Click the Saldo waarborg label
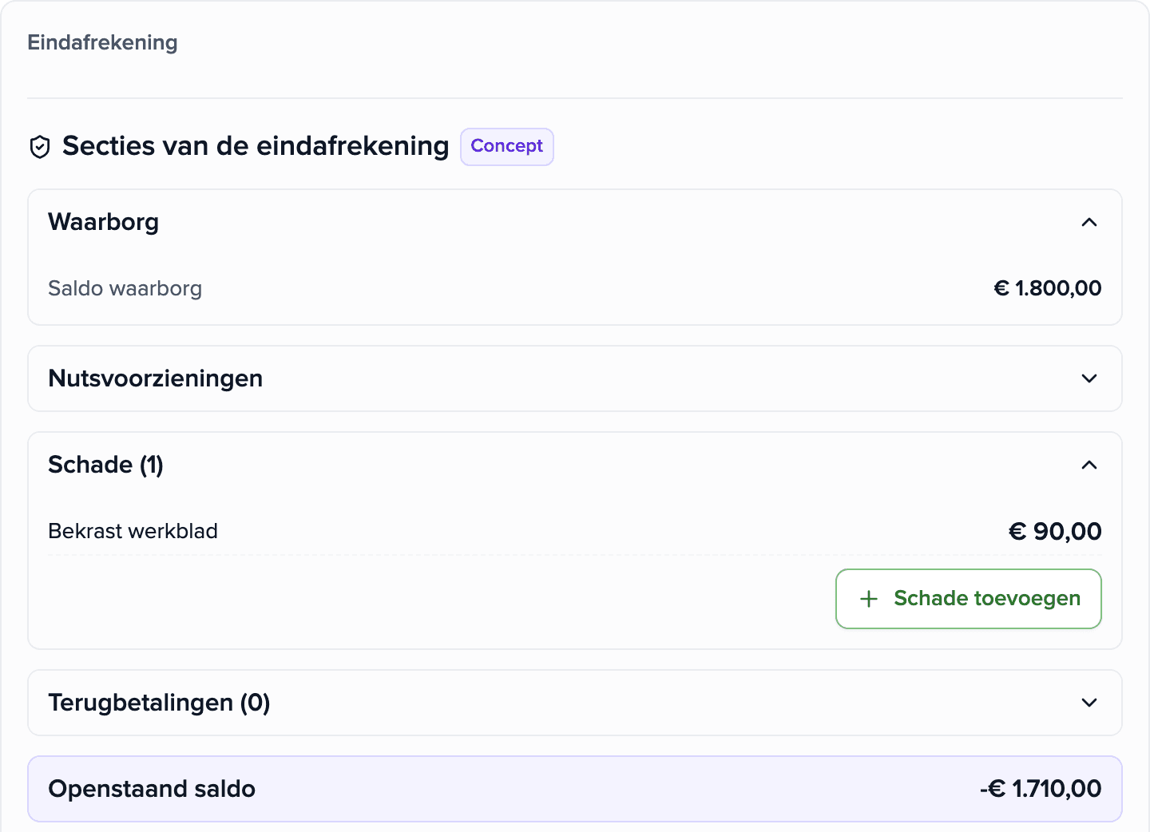1150x832 pixels. click(x=125, y=288)
